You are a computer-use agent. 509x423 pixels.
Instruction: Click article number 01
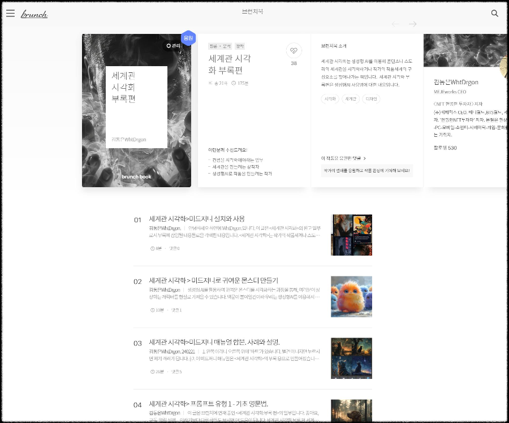137,220
